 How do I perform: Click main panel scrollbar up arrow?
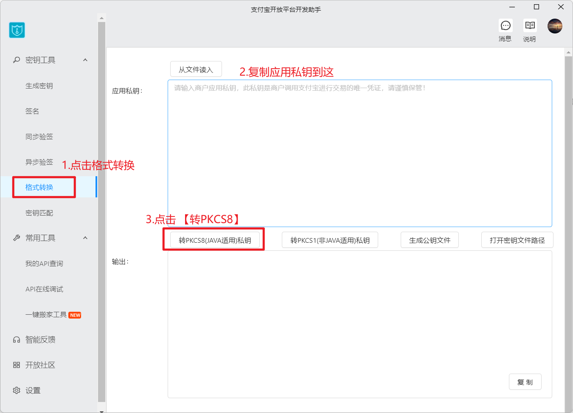coord(568,53)
